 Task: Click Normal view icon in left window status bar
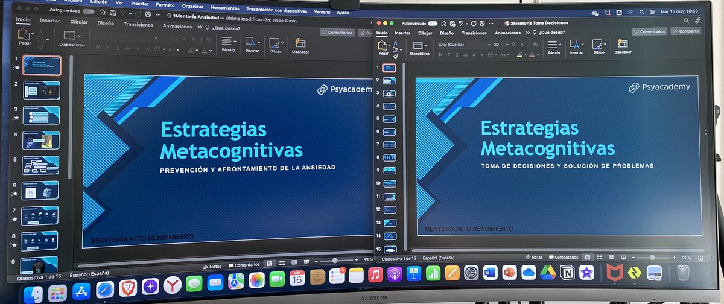click(x=269, y=264)
